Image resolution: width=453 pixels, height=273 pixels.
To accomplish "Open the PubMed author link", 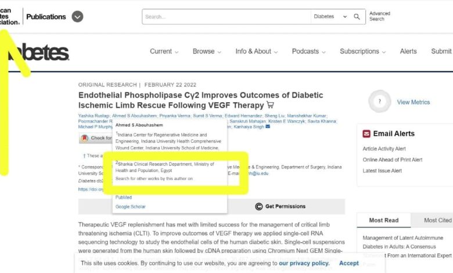I will 124,197.
